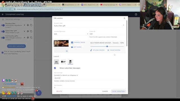Viewport: 180px width, 101px height.
Task: Click the alert image thumbnail
Action: pyautogui.click(x=61, y=43)
